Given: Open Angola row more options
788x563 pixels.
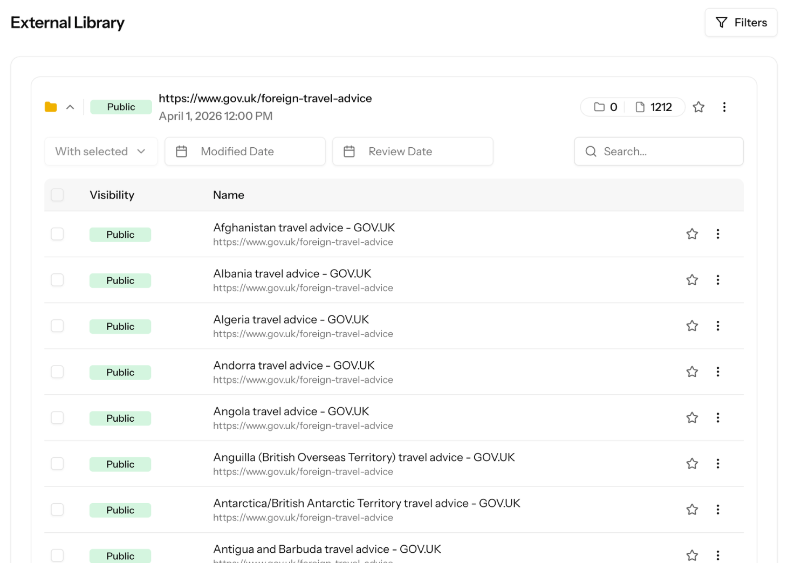Looking at the screenshot, I should point(718,417).
